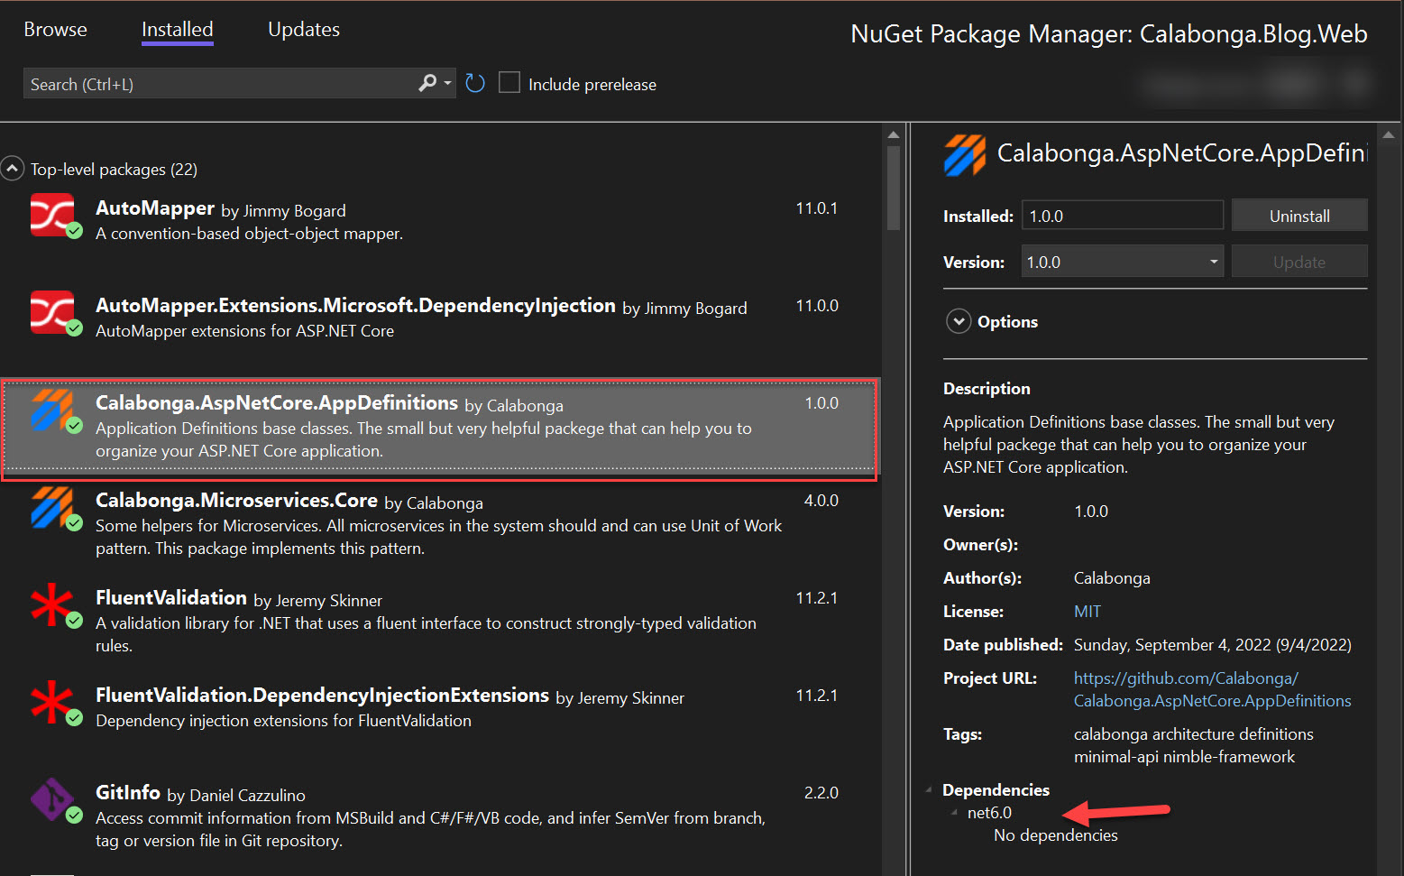Click the GitInfo package icon
Viewport: 1404px width, 876px height.
pos(52,799)
